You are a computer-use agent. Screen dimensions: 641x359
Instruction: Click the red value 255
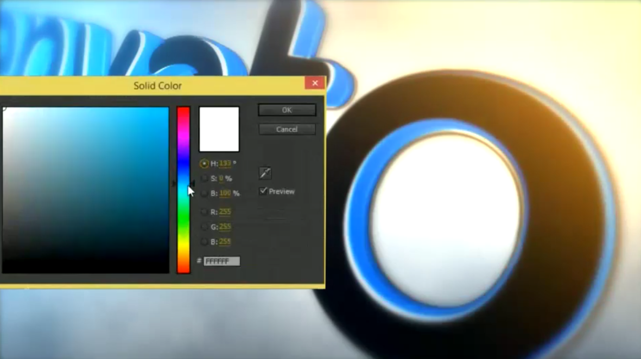tap(225, 211)
